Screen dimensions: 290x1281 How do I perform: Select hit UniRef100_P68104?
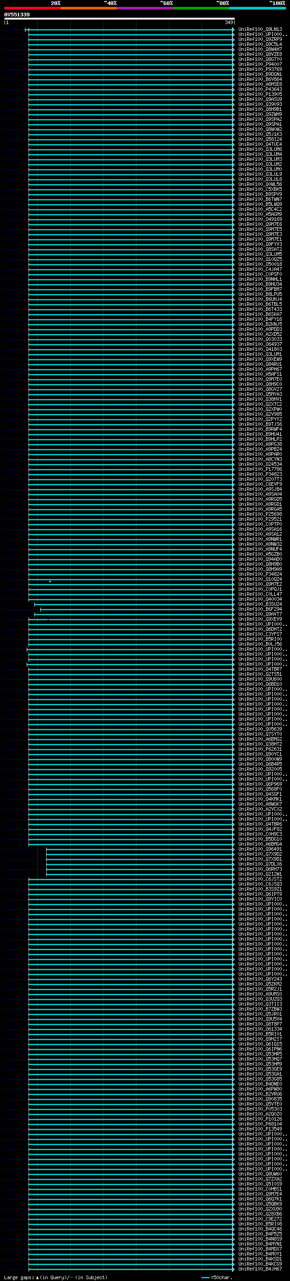260,1124
